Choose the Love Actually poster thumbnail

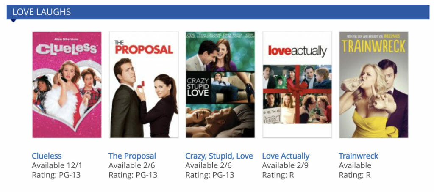point(297,85)
